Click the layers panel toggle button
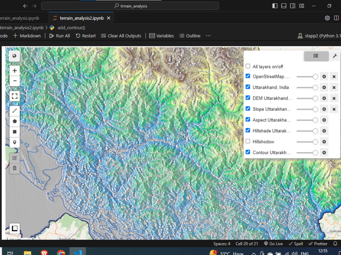The height and width of the screenshot is (255, 341). pyautogui.click(x=316, y=56)
